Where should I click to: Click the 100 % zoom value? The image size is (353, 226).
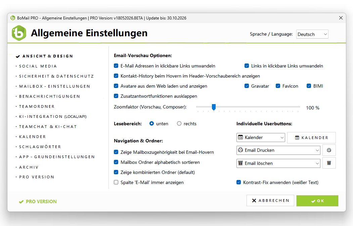click(x=312, y=108)
